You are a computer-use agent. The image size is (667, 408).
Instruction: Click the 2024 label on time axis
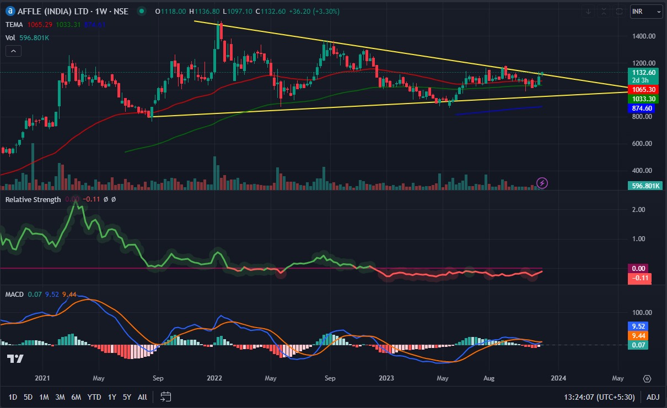pyautogui.click(x=558, y=379)
